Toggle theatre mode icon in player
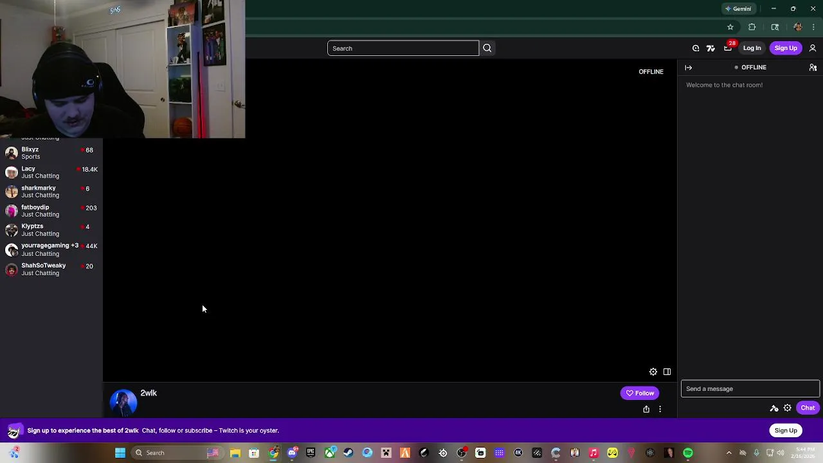Screen dimensions: 823x463 667,372
